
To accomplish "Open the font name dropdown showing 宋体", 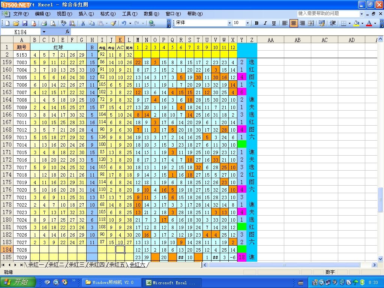I will [229, 23].
